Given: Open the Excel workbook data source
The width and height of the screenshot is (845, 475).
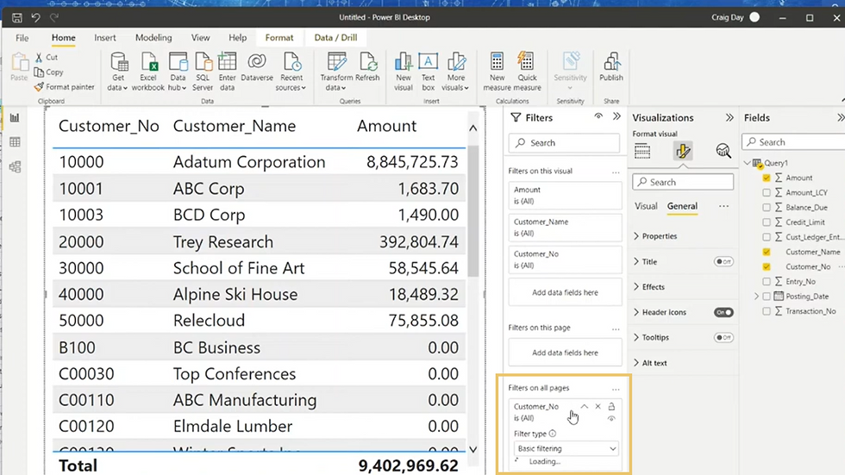Looking at the screenshot, I should 147,72.
